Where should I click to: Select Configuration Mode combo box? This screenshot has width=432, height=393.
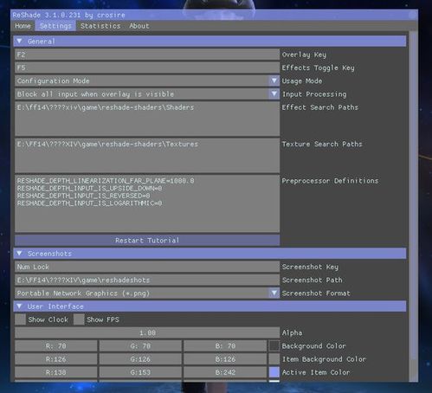147,81
